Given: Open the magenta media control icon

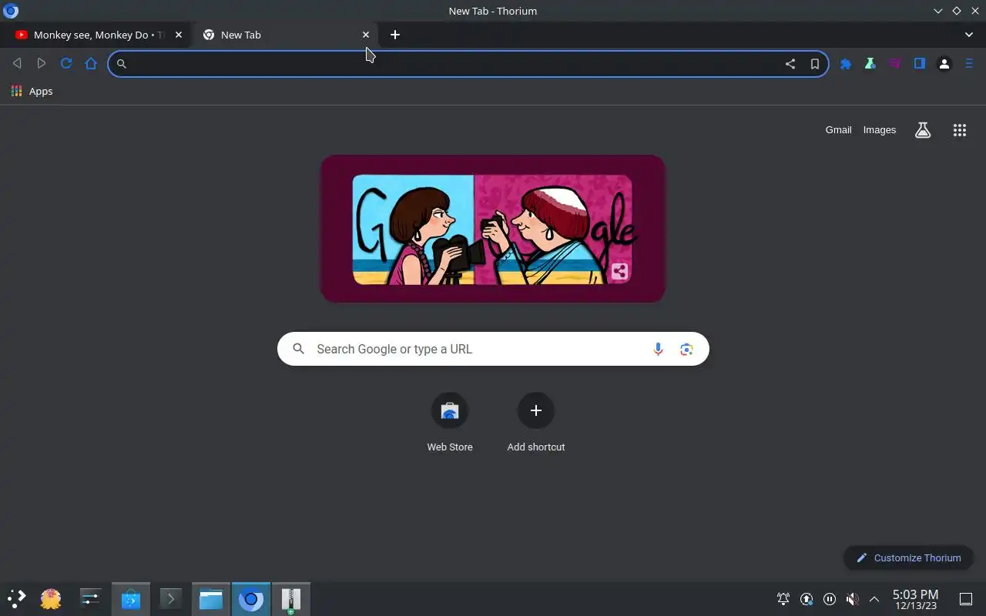Looking at the screenshot, I should [x=895, y=64].
